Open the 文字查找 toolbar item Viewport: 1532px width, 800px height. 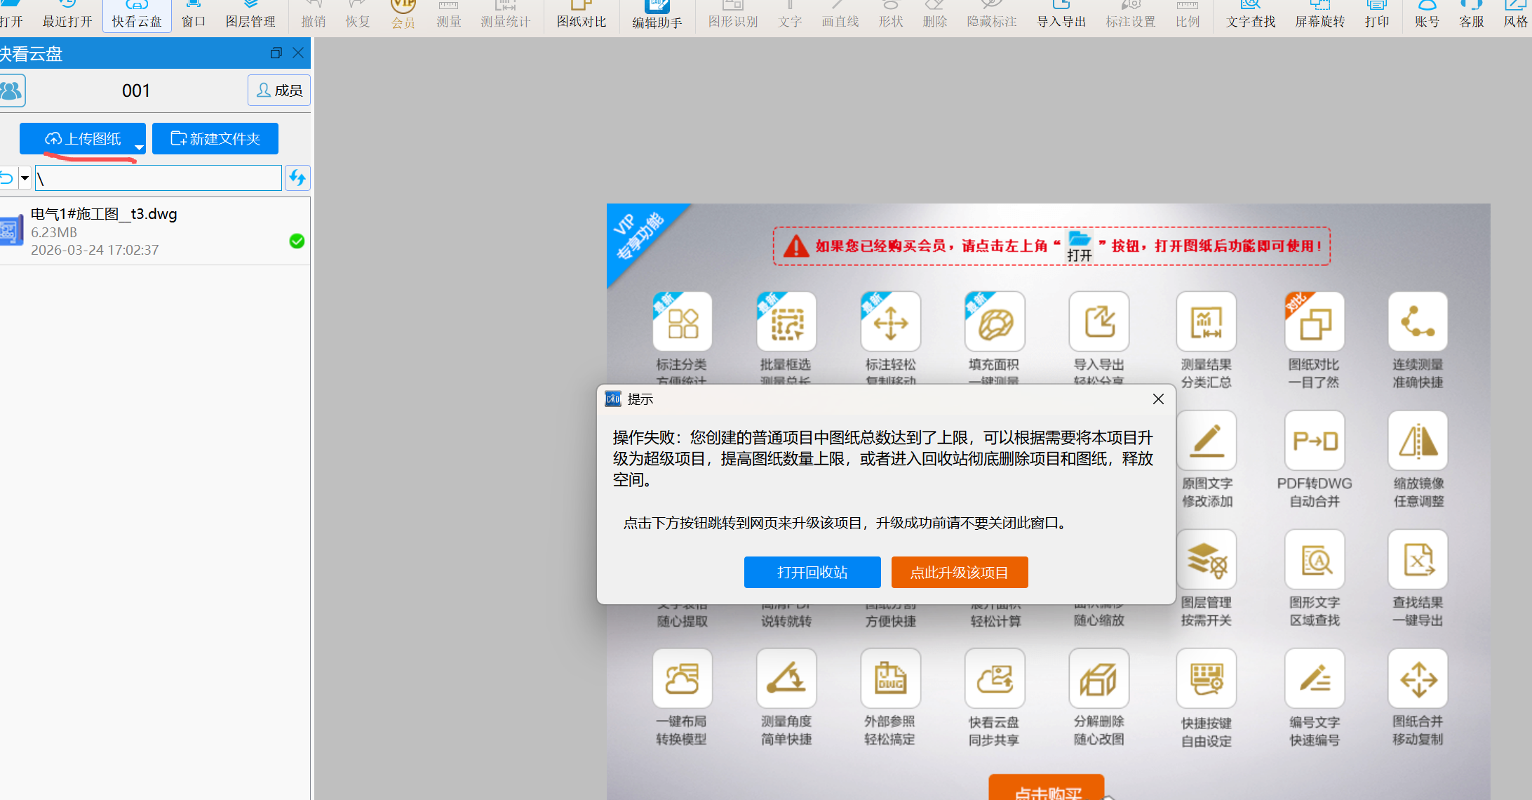click(1251, 15)
